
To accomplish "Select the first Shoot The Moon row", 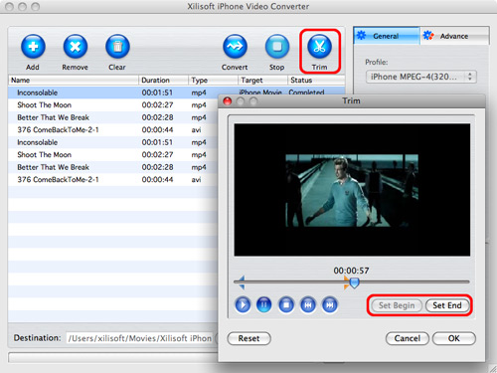I will (112, 105).
